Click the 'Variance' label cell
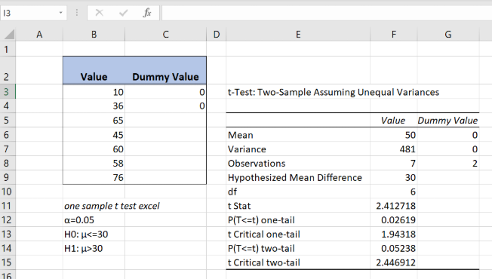 pos(298,149)
